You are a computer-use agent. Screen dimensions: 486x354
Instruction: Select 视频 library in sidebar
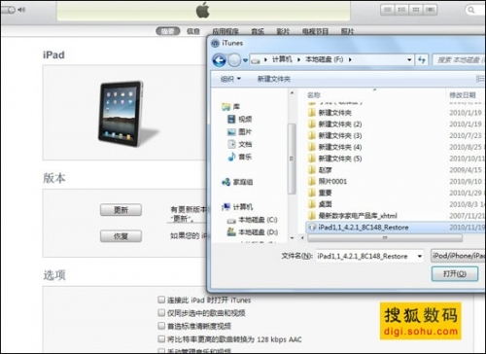tap(240, 119)
